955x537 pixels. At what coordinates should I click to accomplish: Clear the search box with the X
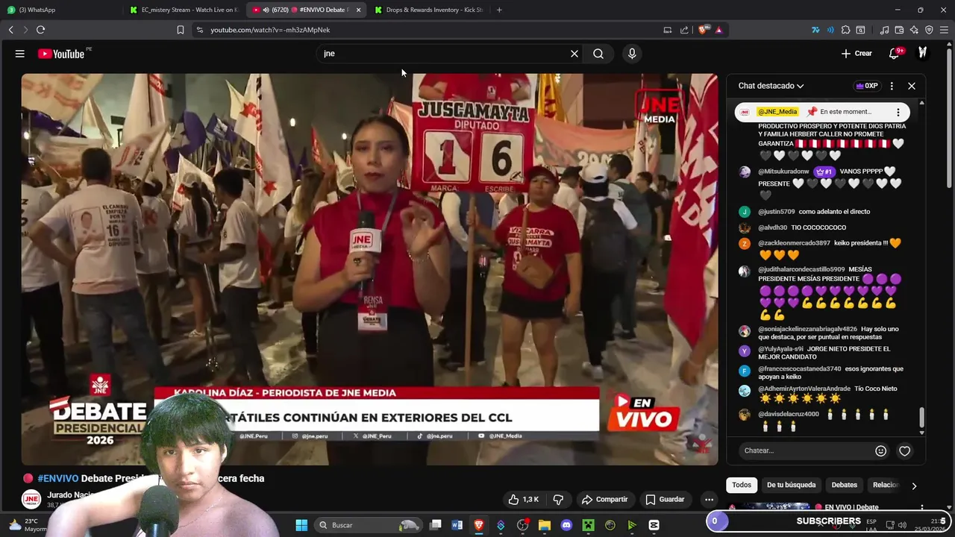[x=574, y=54]
